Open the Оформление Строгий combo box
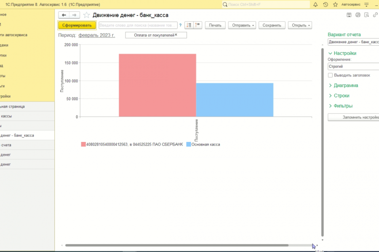The image size is (379, 252). [x=353, y=66]
